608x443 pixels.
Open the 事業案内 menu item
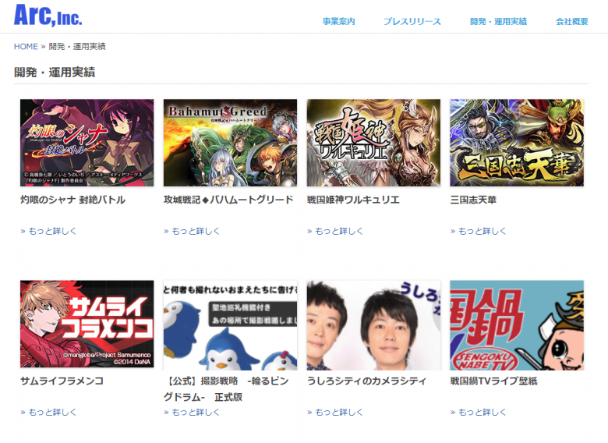[x=339, y=21]
